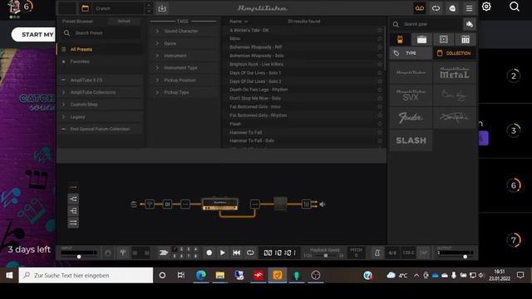Screen dimensions: 532x299
Task: Expand the Custom Shop folder
Action: 63,105
